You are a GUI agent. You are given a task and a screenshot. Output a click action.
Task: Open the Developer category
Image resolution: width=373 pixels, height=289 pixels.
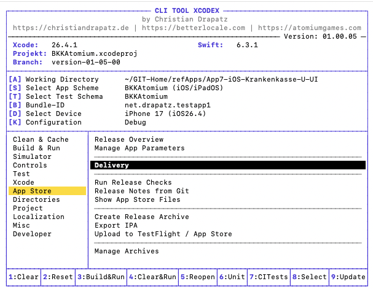(x=32, y=234)
